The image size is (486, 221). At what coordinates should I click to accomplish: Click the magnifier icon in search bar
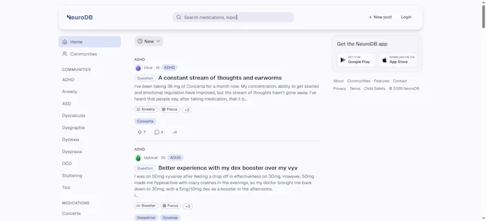(179, 18)
